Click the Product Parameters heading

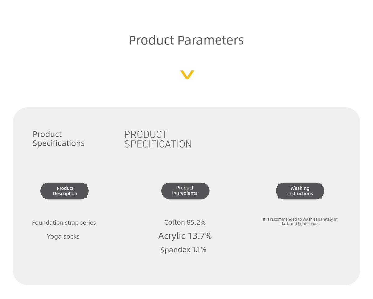point(186,40)
